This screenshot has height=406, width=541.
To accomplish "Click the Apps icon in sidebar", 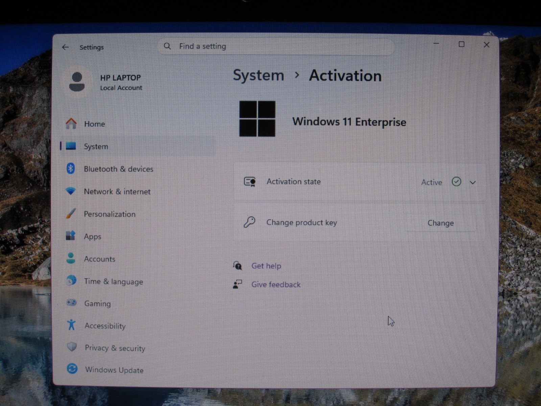I will tap(71, 235).
